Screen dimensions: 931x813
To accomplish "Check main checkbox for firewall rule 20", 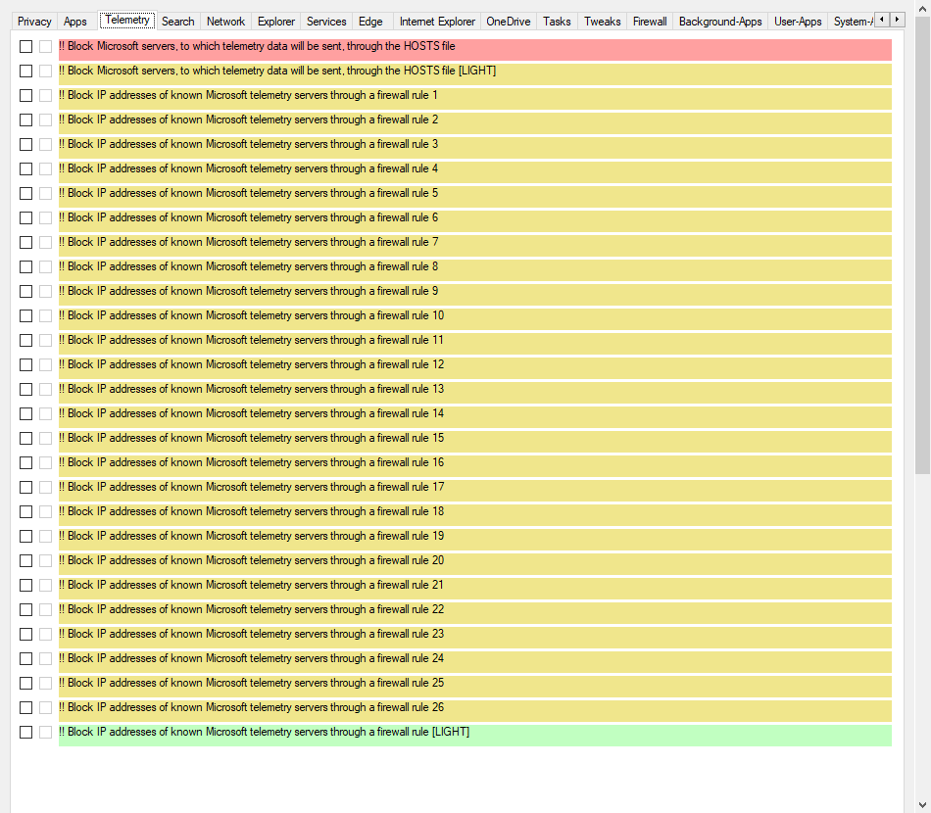I will click(26, 561).
